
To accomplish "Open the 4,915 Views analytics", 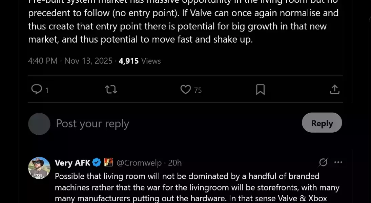I will (140, 61).
